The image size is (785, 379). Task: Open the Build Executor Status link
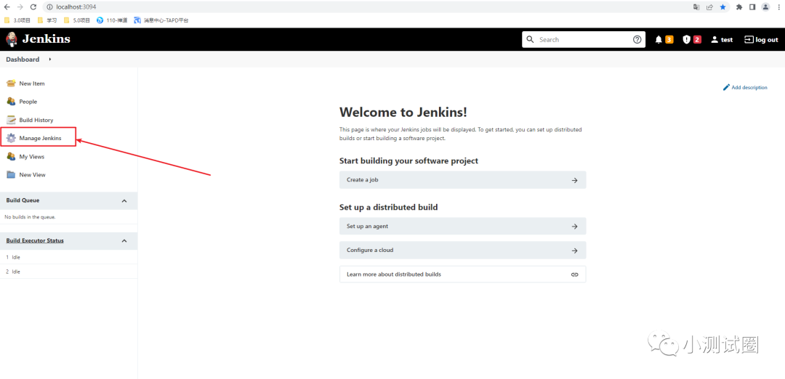click(x=35, y=241)
